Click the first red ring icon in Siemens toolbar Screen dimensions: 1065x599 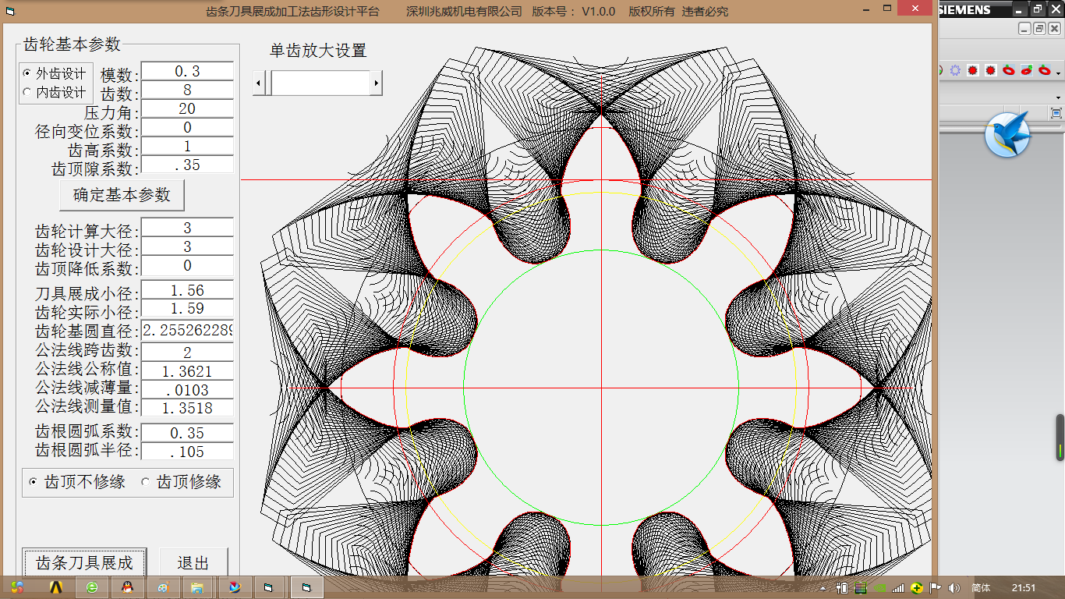(x=1009, y=70)
